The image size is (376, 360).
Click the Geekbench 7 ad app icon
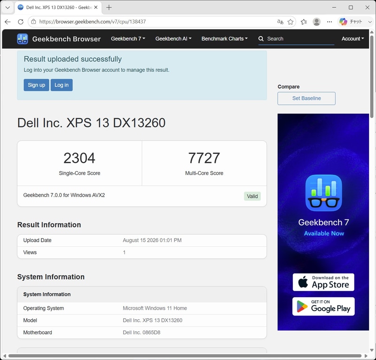click(x=323, y=193)
